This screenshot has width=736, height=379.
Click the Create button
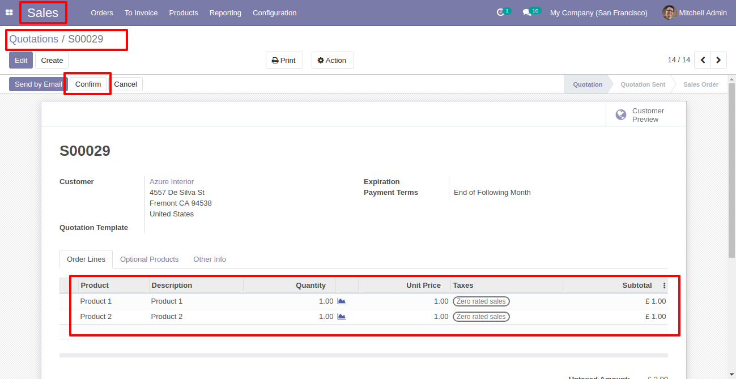[x=52, y=60]
